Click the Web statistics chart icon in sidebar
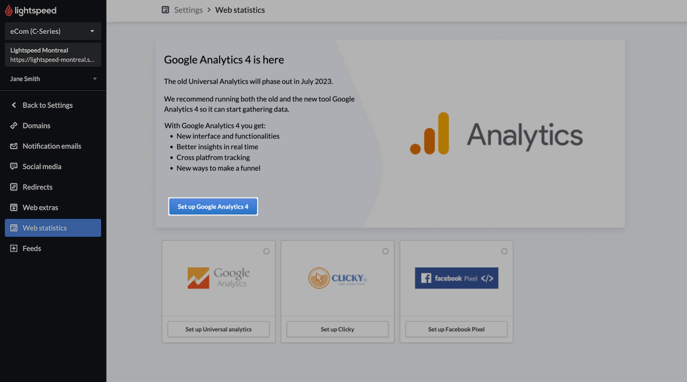Image resolution: width=687 pixels, height=382 pixels. pyautogui.click(x=14, y=228)
